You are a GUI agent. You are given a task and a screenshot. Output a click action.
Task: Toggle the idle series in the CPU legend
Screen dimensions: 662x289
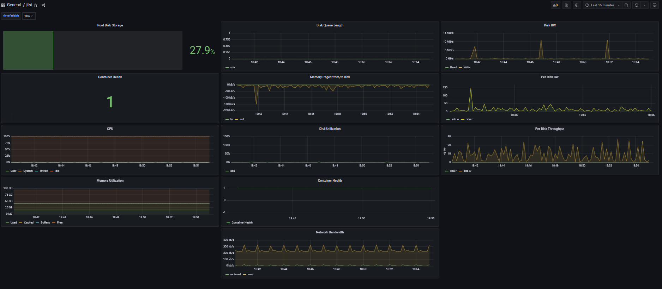pos(57,171)
